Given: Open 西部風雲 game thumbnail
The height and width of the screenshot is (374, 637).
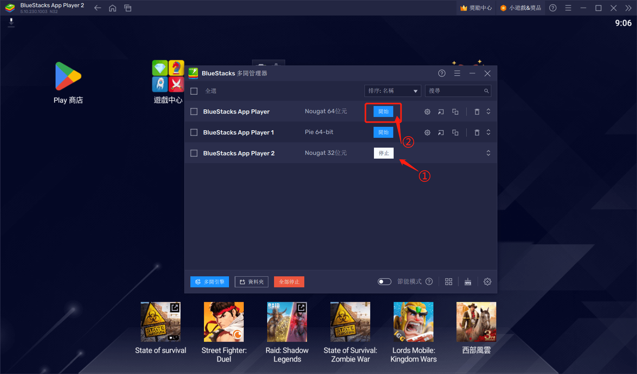Looking at the screenshot, I should pos(476,322).
